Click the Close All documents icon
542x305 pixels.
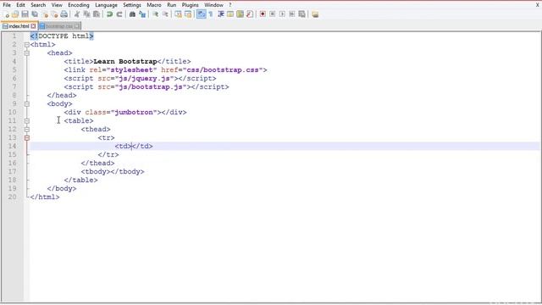[x=54, y=14]
